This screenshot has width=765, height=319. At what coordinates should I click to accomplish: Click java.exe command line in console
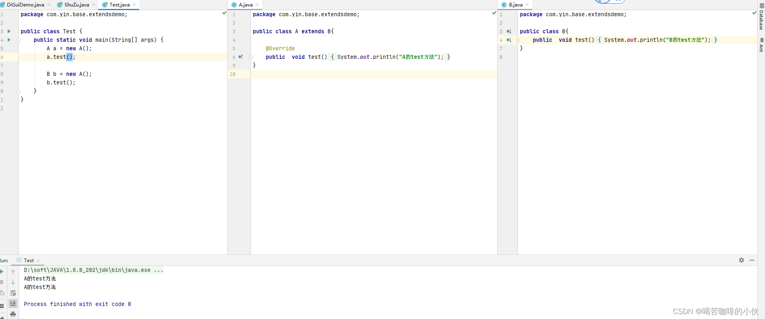(x=93, y=270)
